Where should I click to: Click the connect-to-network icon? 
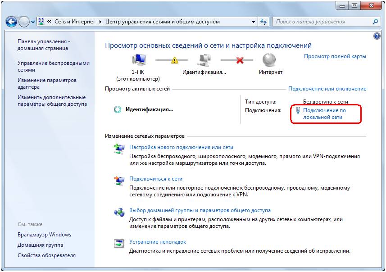tap(119, 181)
